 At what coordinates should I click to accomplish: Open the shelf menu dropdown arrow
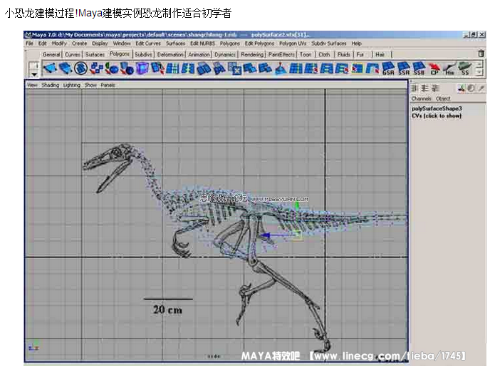[33, 74]
